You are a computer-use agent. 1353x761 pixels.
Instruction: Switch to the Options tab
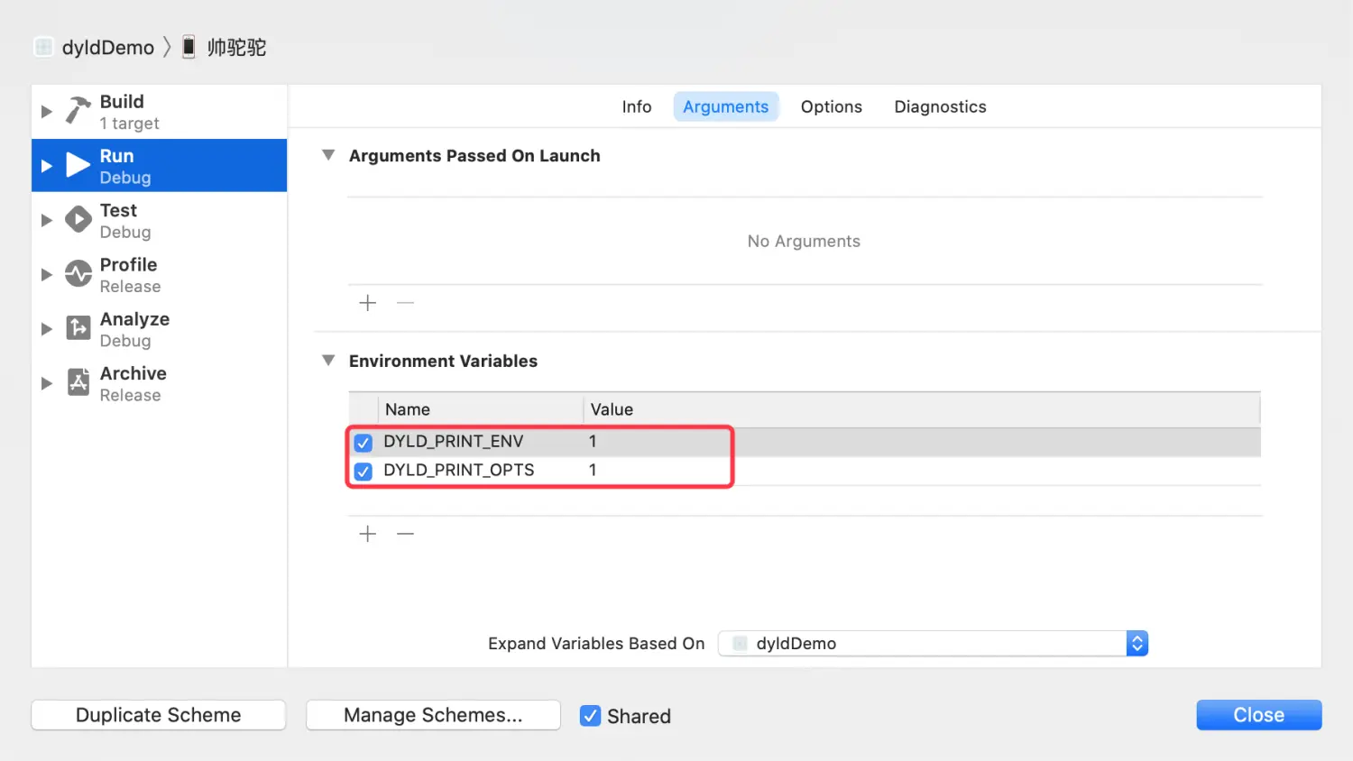(831, 106)
